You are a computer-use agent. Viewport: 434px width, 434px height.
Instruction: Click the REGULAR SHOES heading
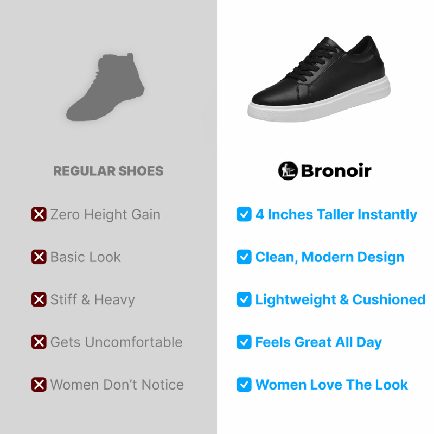[x=108, y=171]
